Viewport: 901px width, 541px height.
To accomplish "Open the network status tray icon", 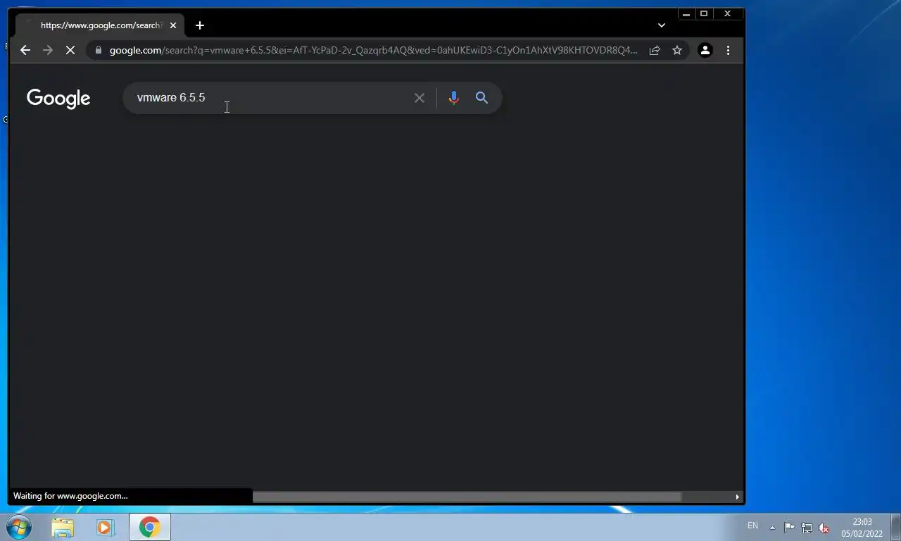I will tap(807, 527).
